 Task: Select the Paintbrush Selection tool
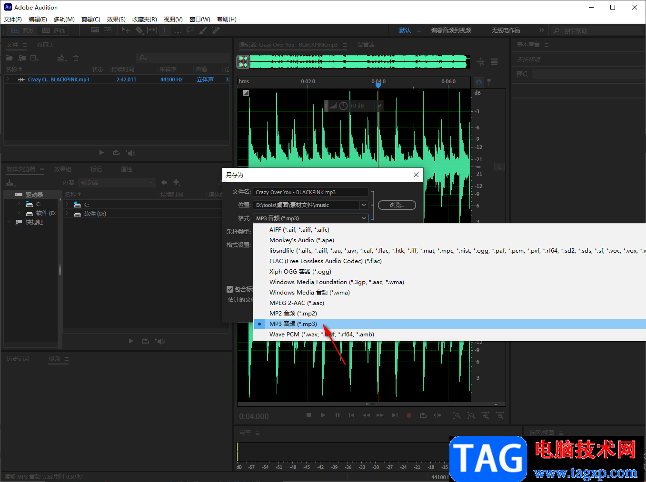coord(203,30)
